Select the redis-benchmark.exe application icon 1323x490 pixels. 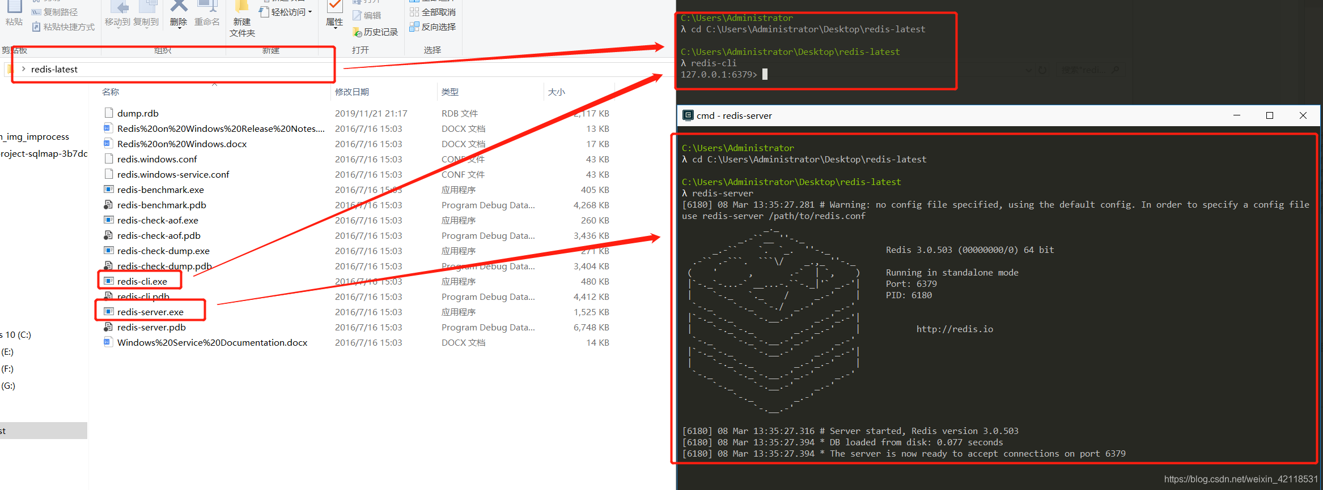click(x=109, y=190)
